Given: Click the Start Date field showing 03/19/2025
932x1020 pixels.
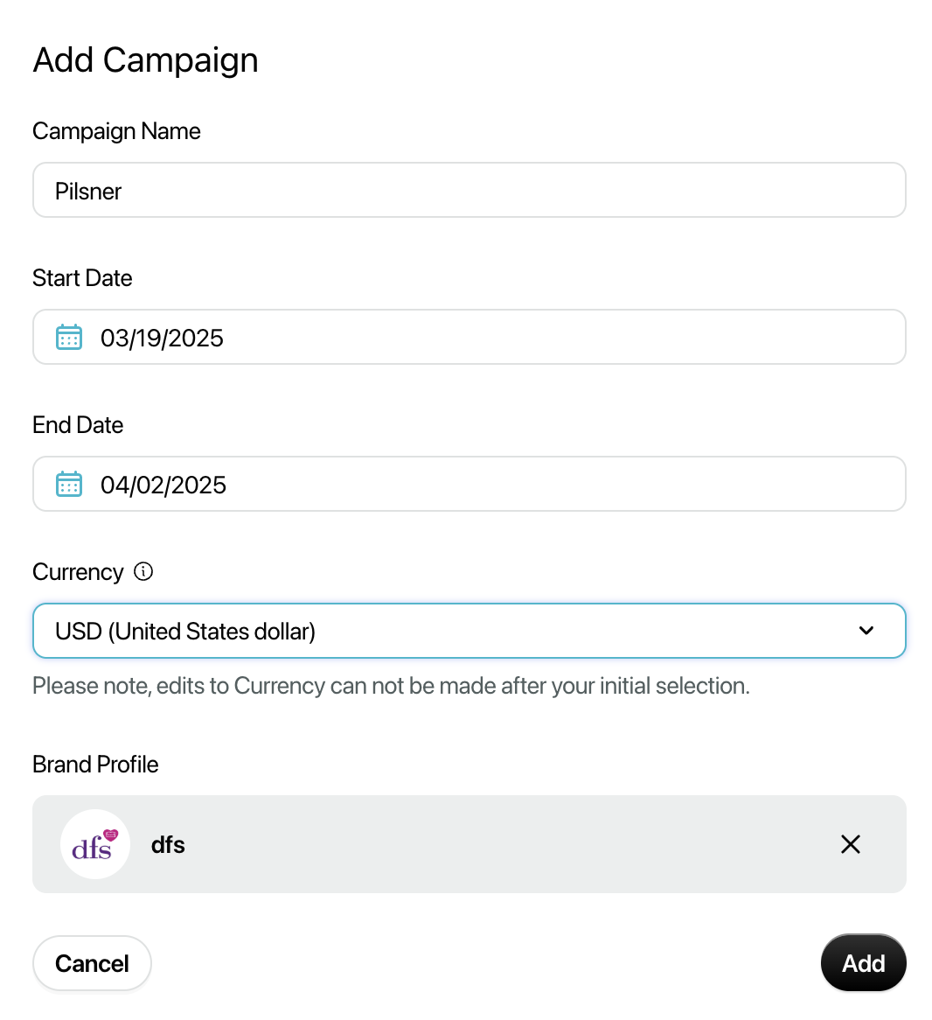Looking at the screenshot, I should pyautogui.click(x=469, y=337).
